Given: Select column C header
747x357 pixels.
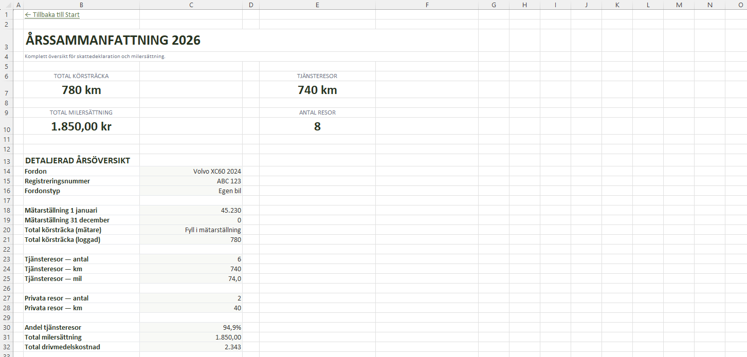Looking at the screenshot, I should tap(191, 5).
